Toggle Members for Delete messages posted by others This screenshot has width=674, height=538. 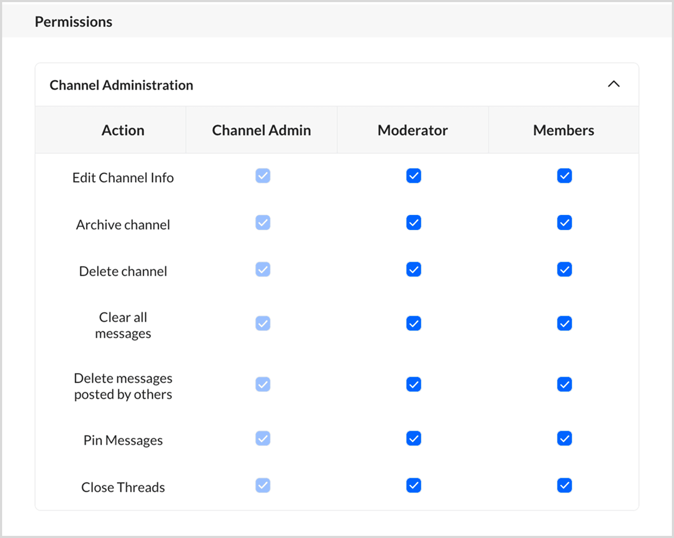coord(564,385)
